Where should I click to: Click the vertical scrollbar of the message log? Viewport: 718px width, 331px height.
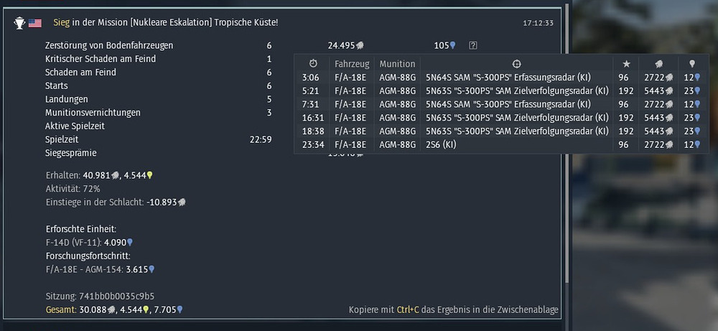click(567, 142)
